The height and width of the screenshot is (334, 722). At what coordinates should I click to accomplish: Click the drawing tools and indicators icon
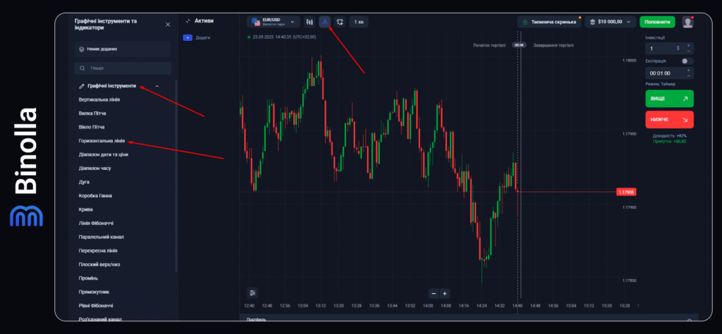(324, 22)
